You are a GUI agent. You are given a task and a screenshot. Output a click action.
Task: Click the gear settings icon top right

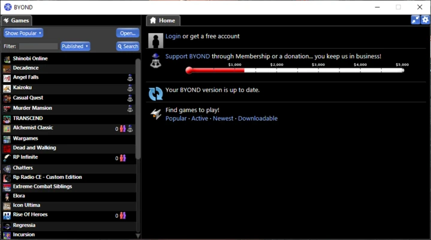coord(425,20)
